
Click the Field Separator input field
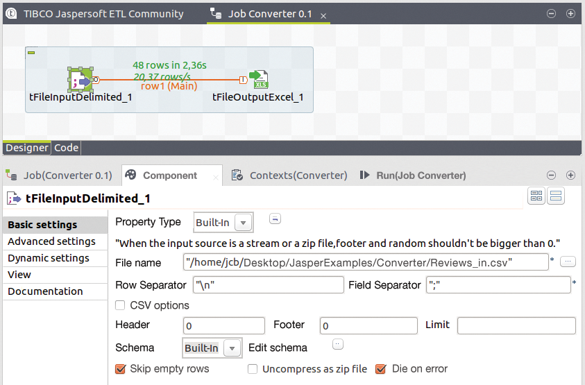point(498,285)
